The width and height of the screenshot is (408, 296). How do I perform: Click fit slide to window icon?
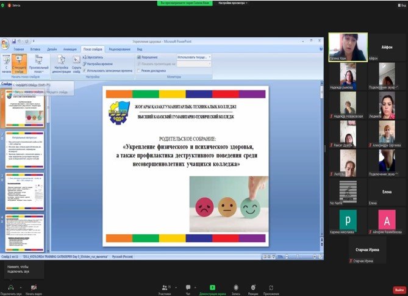click(x=320, y=257)
